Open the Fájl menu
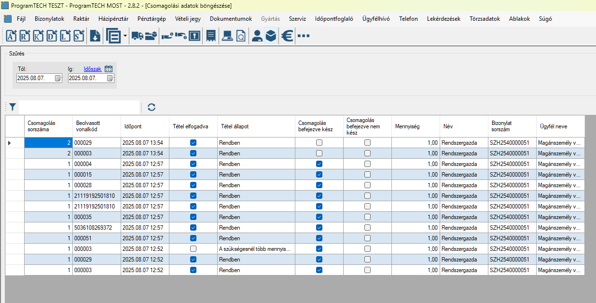Screen dimensions: 596x303 point(21,19)
